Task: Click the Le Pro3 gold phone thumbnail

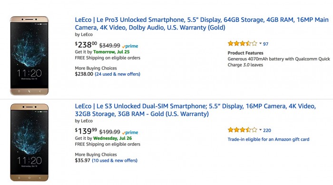Action: [29, 56]
